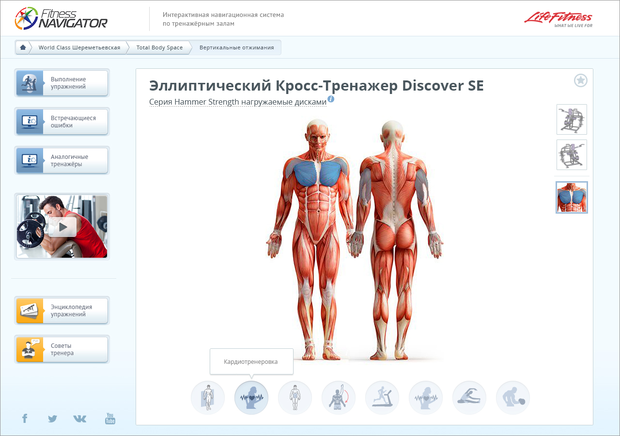Open World Class Шереметьевская breadcrumb

pos(79,47)
